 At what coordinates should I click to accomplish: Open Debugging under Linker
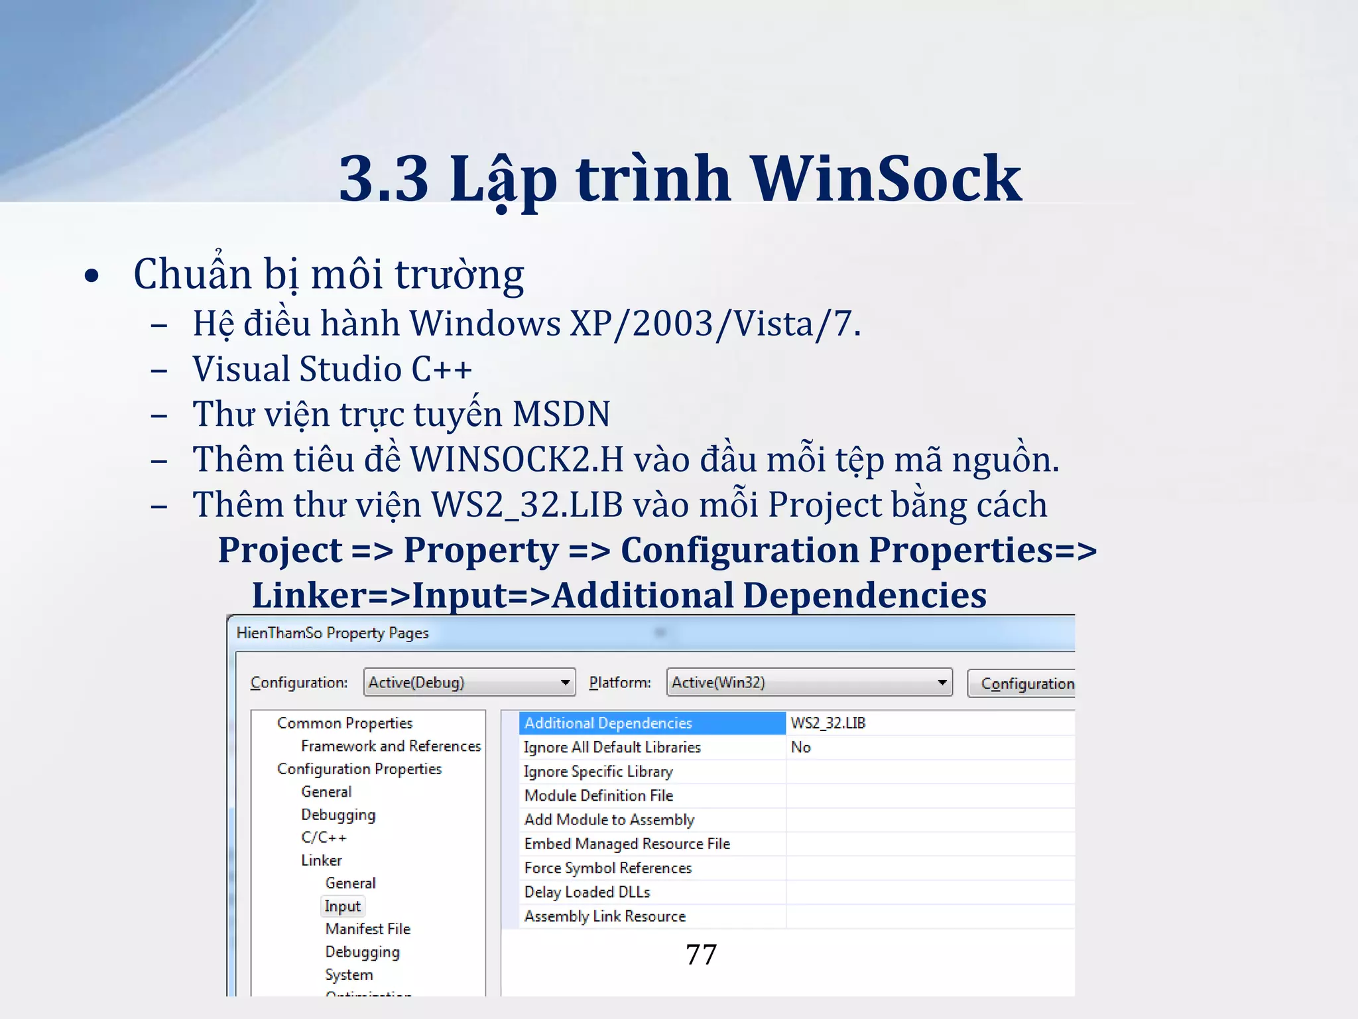pyautogui.click(x=362, y=952)
